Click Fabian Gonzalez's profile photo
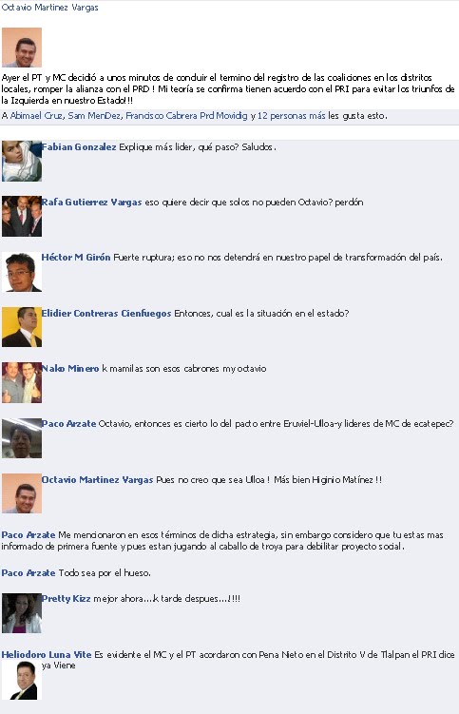Screen dimensions: 459x714 click(22, 162)
